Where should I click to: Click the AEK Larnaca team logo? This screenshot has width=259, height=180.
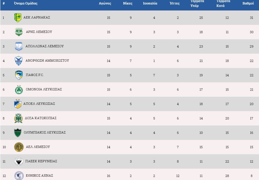pos(18,18)
